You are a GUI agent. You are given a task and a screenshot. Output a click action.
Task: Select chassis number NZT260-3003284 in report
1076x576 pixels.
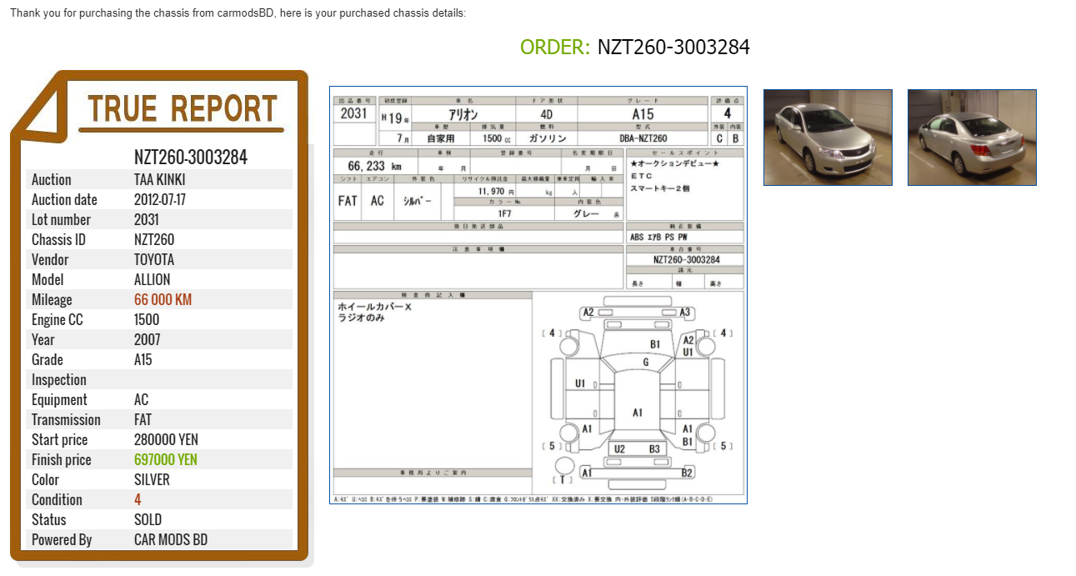click(191, 158)
